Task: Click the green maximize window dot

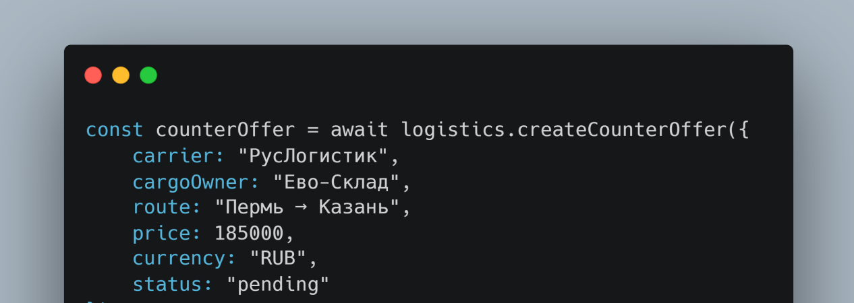Action: point(148,75)
